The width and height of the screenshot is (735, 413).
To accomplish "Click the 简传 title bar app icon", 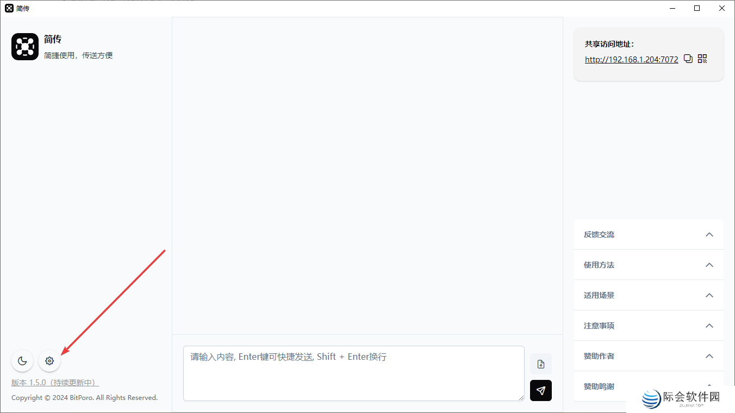I will click(9, 8).
